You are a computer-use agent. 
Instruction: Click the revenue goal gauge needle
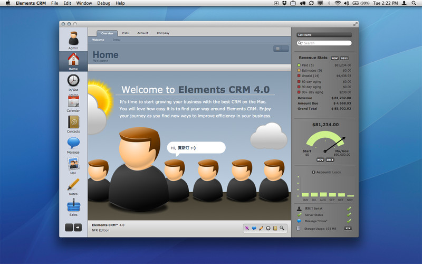click(x=335, y=144)
